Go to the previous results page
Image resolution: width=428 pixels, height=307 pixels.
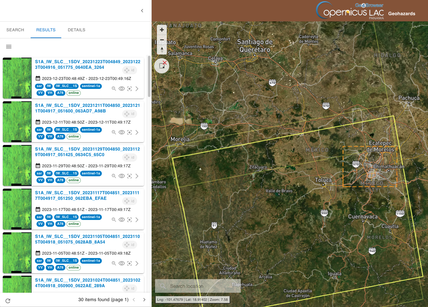(x=134, y=300)
